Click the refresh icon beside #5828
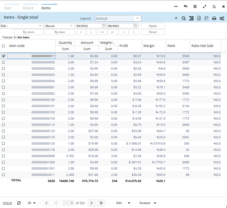Screen dimensions: 227x208 pos(19,203)
